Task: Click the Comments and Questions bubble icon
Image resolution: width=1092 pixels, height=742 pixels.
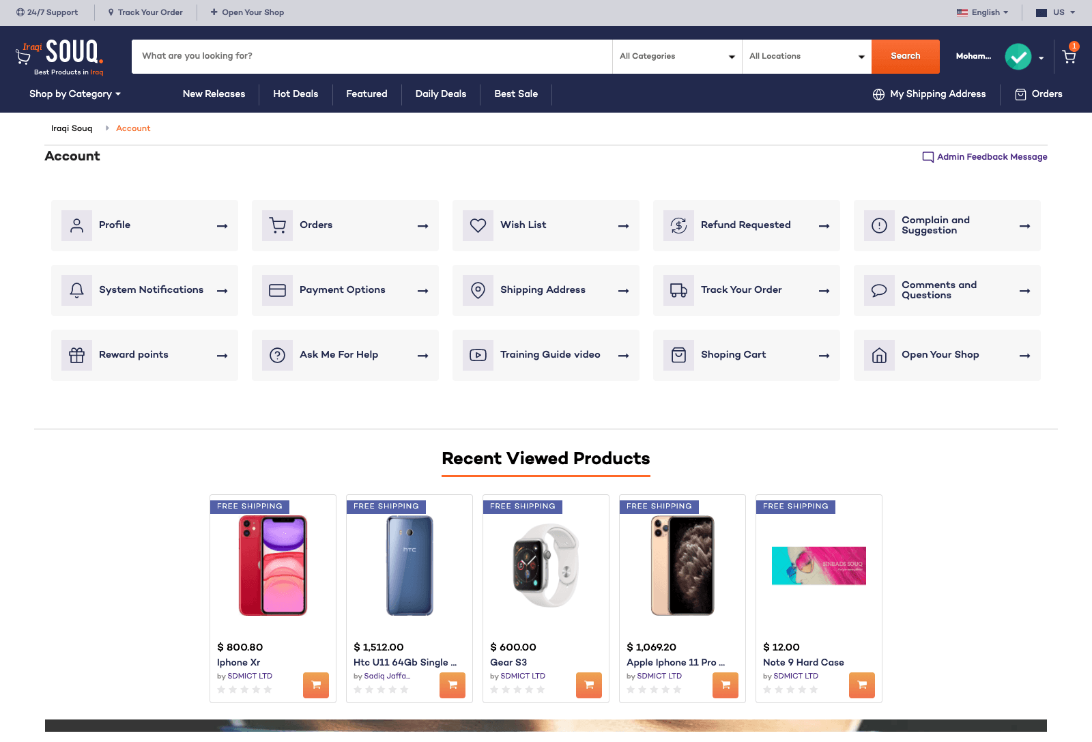Action: 879,290
